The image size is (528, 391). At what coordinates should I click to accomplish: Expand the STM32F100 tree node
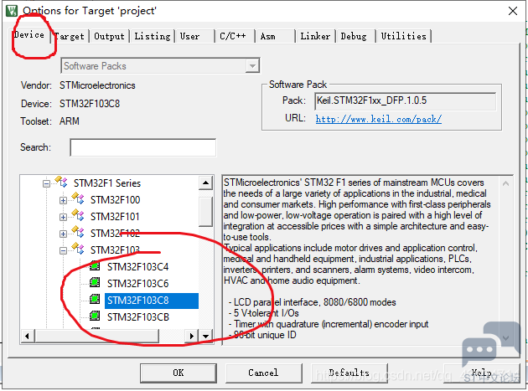63,201
